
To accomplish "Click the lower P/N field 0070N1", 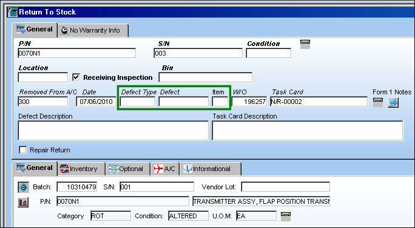I will coord(123,201).
